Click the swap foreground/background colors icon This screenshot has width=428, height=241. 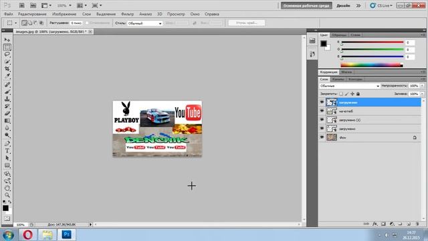pyautogui.click(x=10, y=202)
